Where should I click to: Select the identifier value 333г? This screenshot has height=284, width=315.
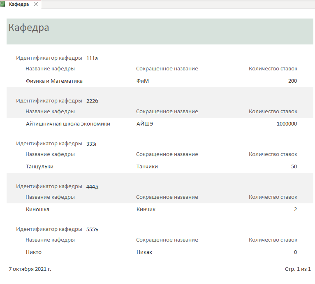pos(92,144)
